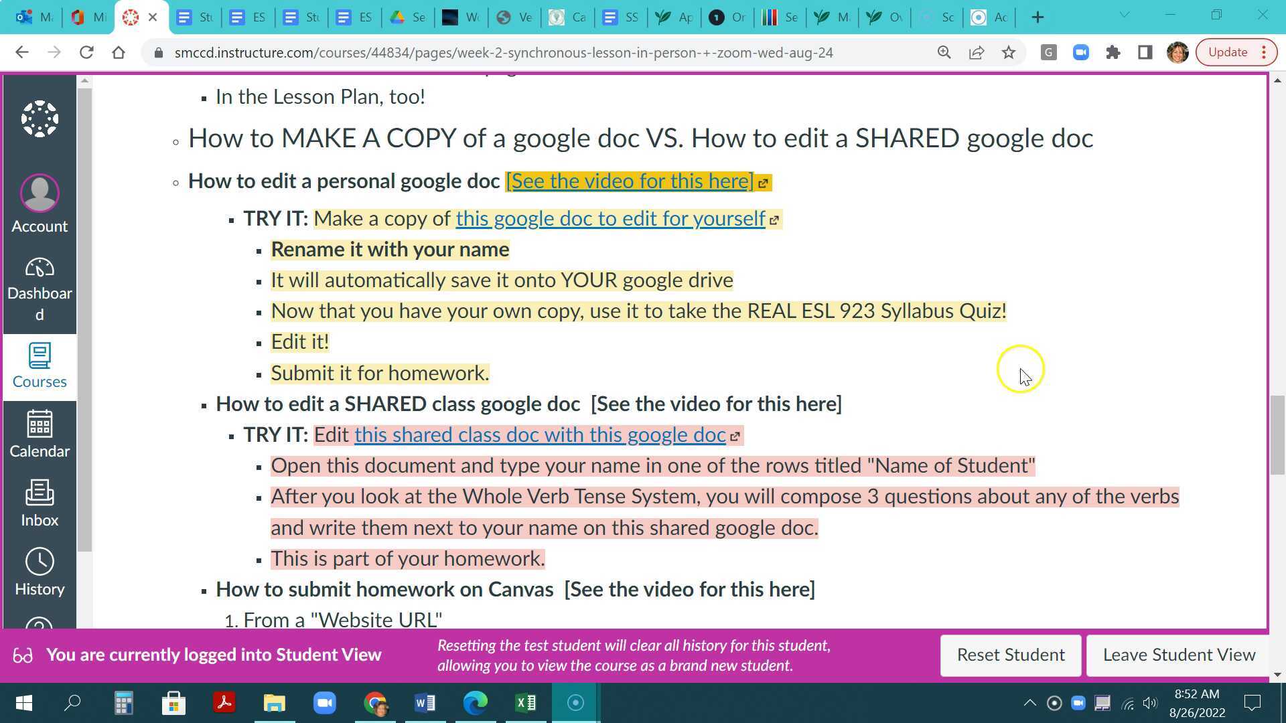The width and height of the screenshot is (1286, 723).
Task: Toggle the browser side panel icon
Action: (1145, 52)
